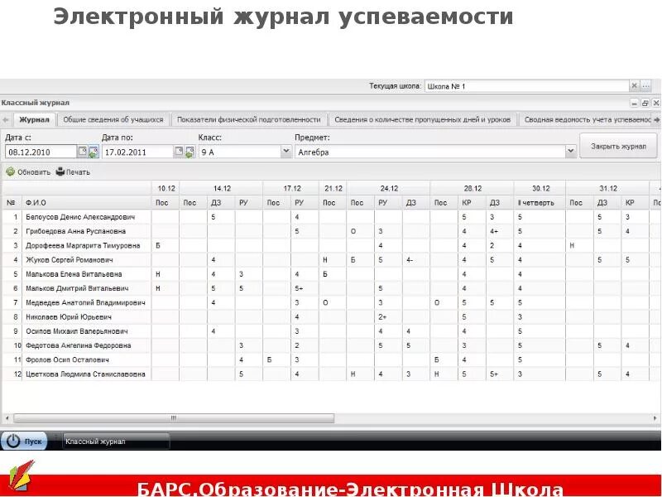Open calendar picker for Дата с field

pos(82,152)
